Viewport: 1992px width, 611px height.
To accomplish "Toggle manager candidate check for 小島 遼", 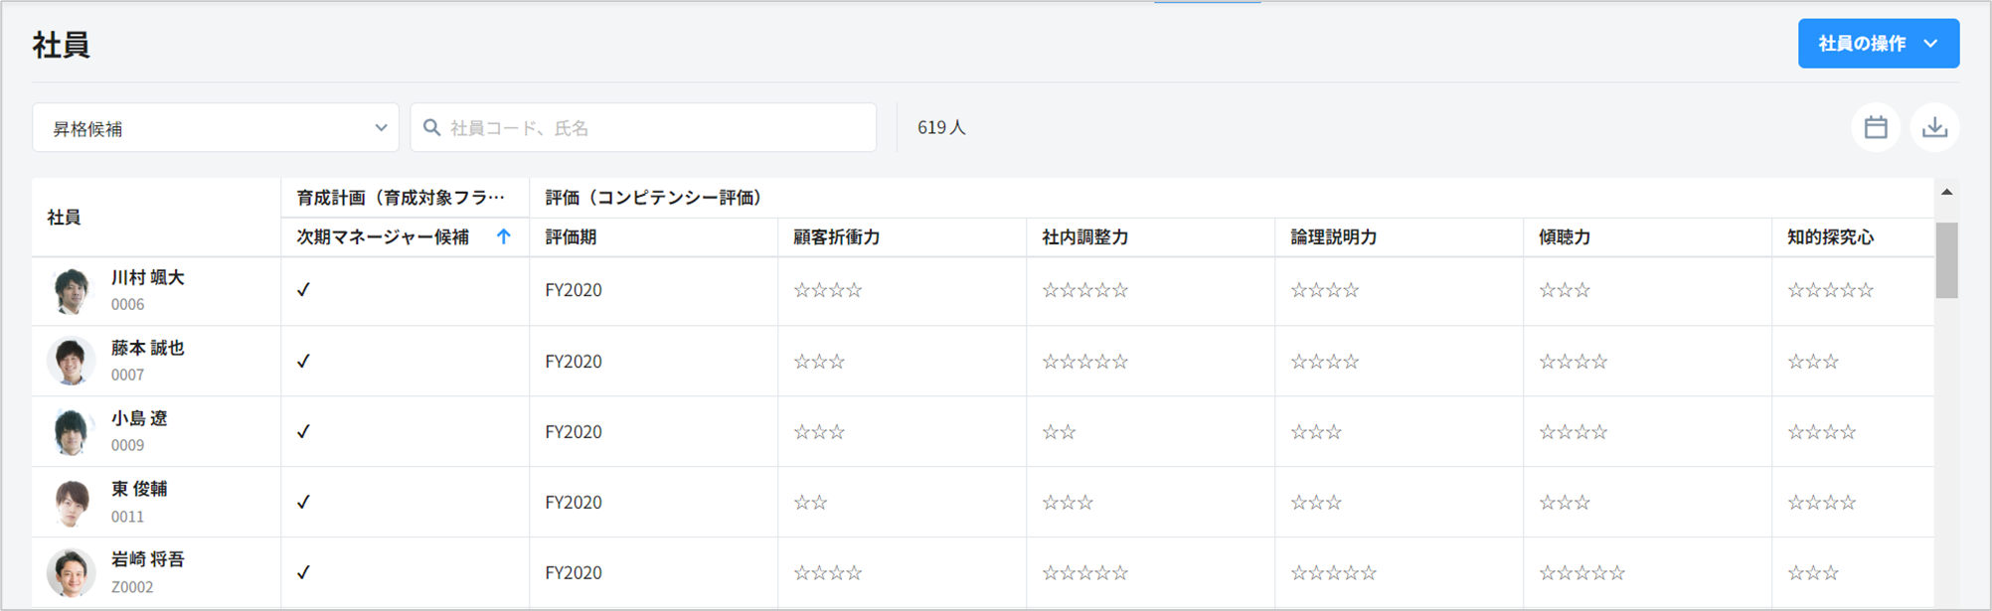I will (x=304, y=432).
